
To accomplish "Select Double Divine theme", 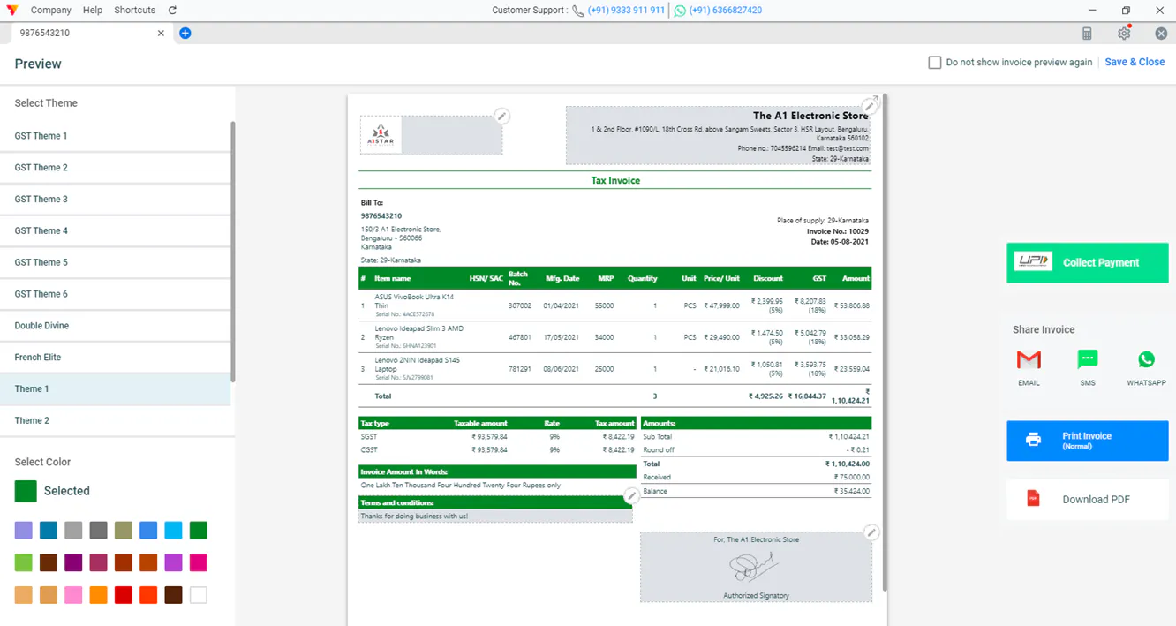I will (115, 326).
